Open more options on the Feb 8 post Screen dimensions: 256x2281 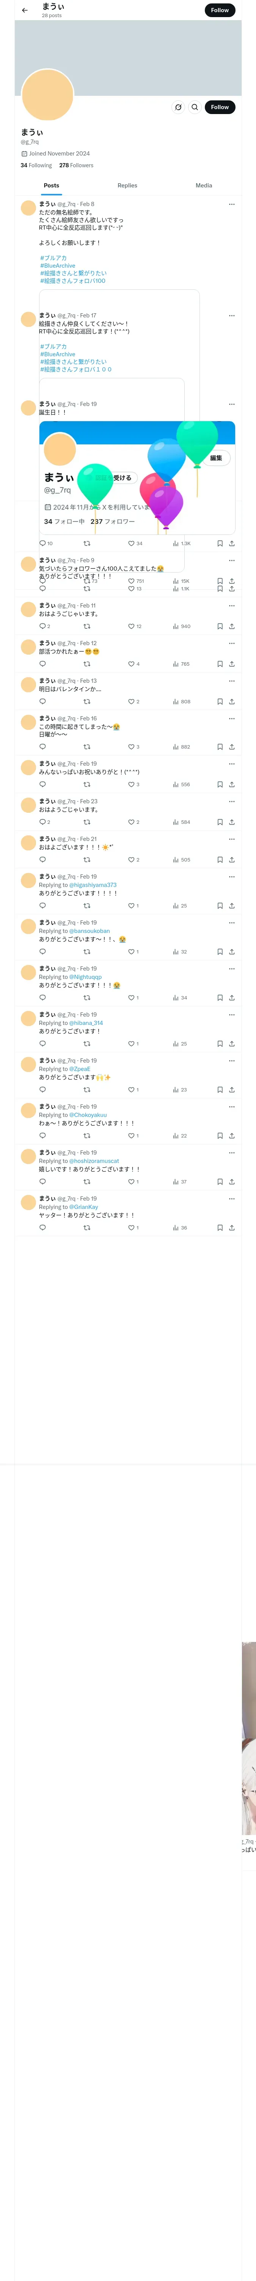click(231, 205)
